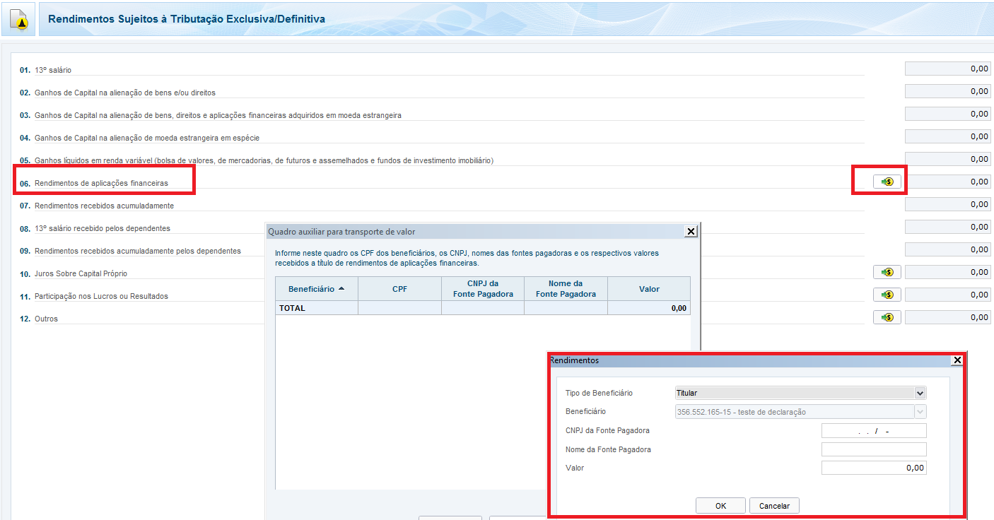Viewport: 994px width, 520px height.
Task: Click the Cancelar button in Rendimentos dialog
Action: (774, 506)
